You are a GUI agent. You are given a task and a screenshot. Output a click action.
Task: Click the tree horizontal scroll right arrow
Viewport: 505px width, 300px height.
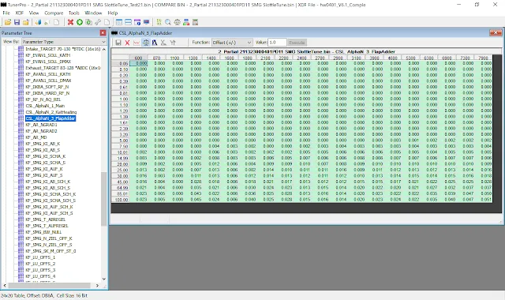click(x=97, y=286)
